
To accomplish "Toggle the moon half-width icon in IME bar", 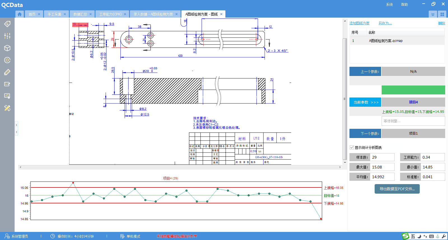I will (419, 236).
